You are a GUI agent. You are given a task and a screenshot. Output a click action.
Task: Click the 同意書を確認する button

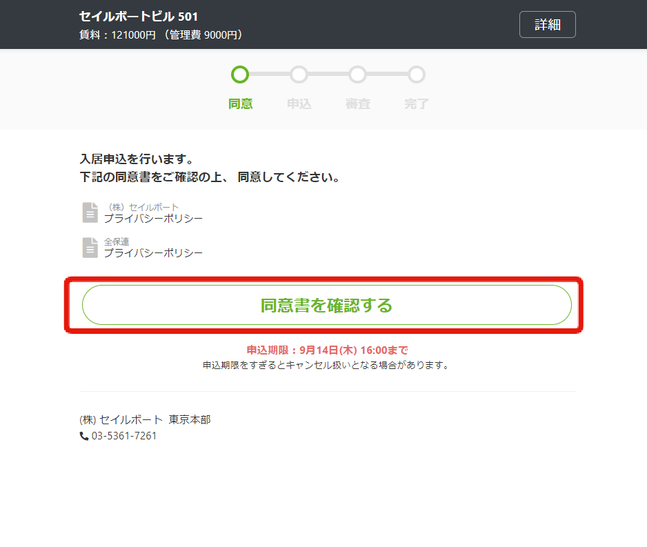tap(326, 305)
